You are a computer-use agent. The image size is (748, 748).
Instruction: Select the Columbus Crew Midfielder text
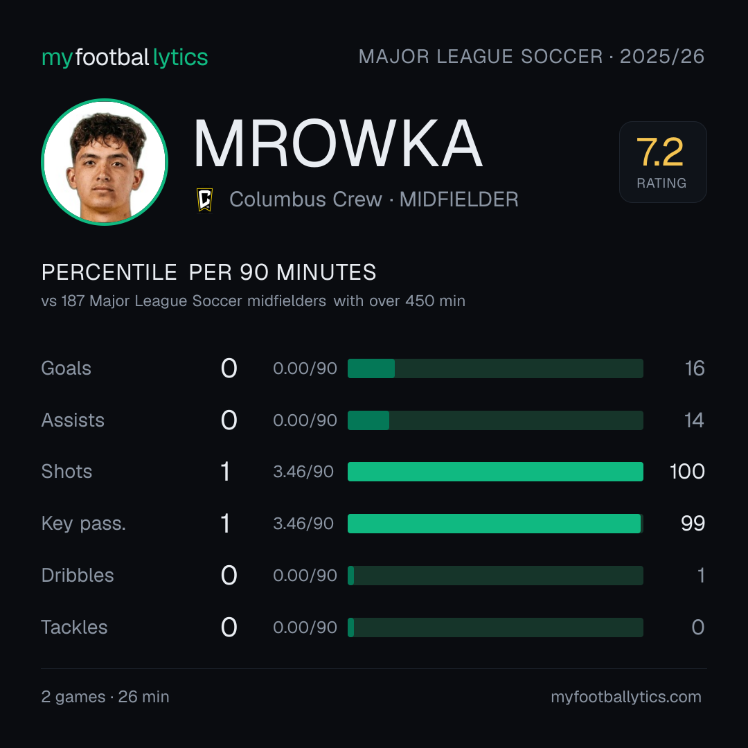[x=373, y=199]
